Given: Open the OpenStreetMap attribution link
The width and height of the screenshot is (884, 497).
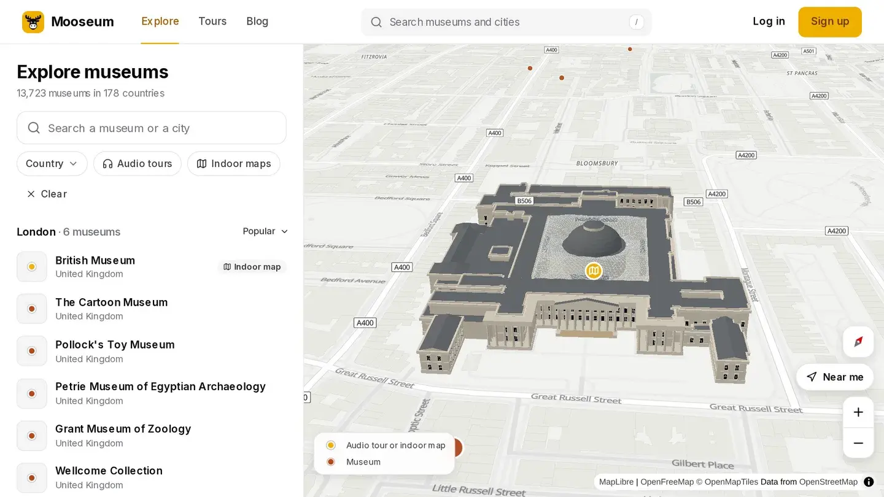Looking at the screenshot, I should [x=828, y=482].
